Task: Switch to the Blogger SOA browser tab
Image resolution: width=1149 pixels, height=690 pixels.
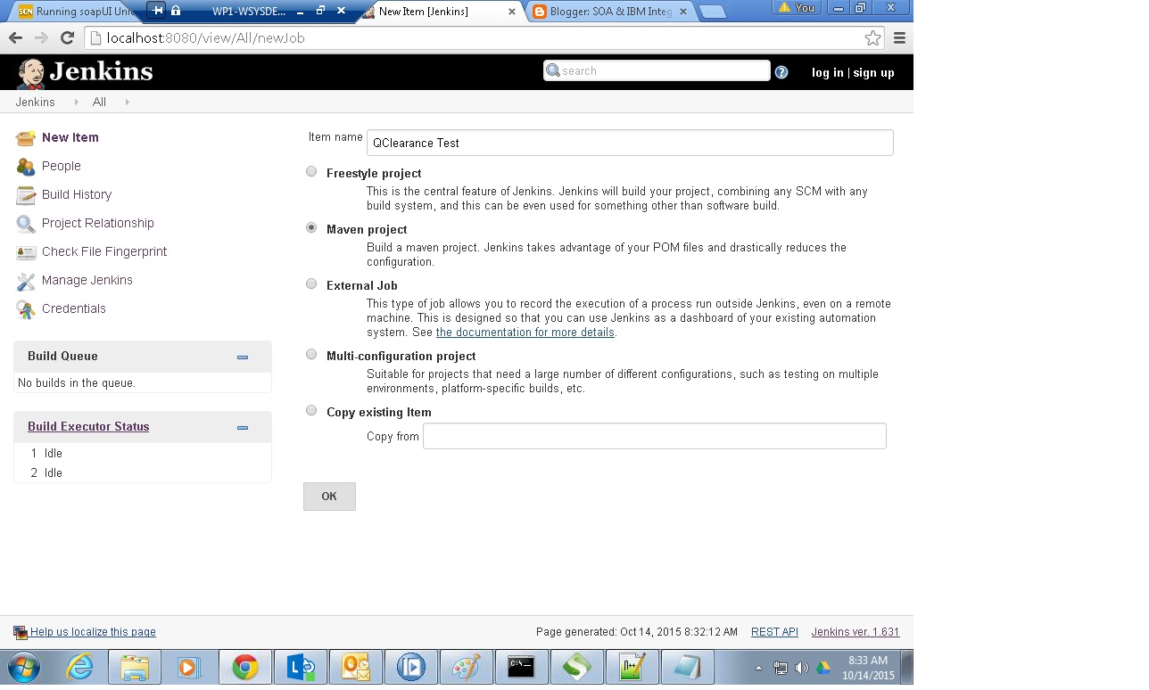Action: click(x=612, y=12)
